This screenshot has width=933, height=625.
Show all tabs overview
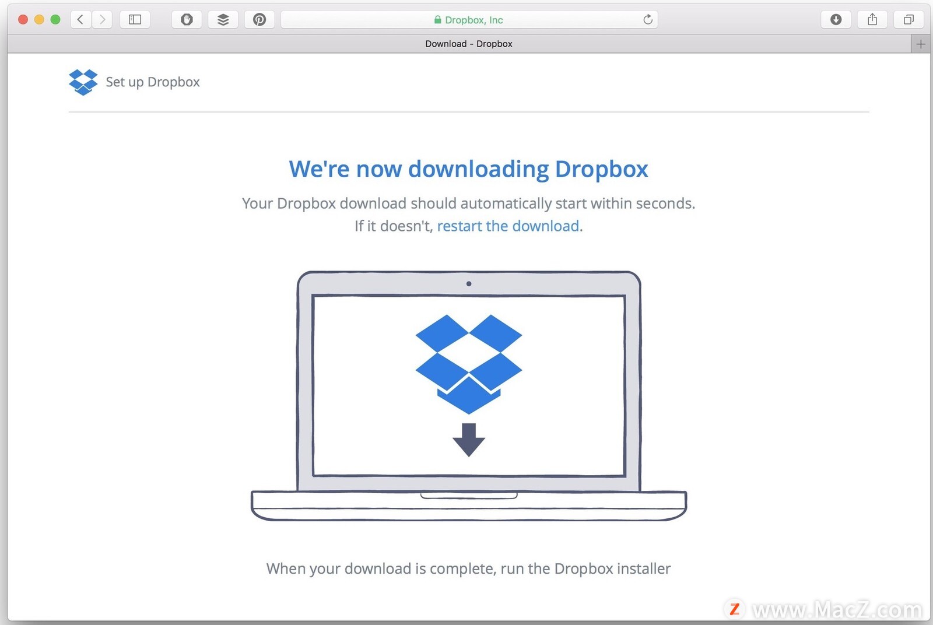tap(909, 19)
